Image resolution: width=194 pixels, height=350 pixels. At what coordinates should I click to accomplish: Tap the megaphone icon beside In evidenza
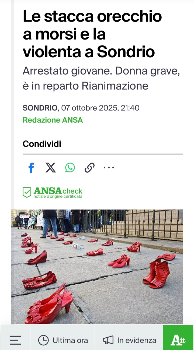[x=108, y=340]
